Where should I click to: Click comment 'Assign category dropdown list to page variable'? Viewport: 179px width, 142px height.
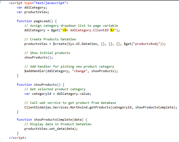[x=71, y=26]
